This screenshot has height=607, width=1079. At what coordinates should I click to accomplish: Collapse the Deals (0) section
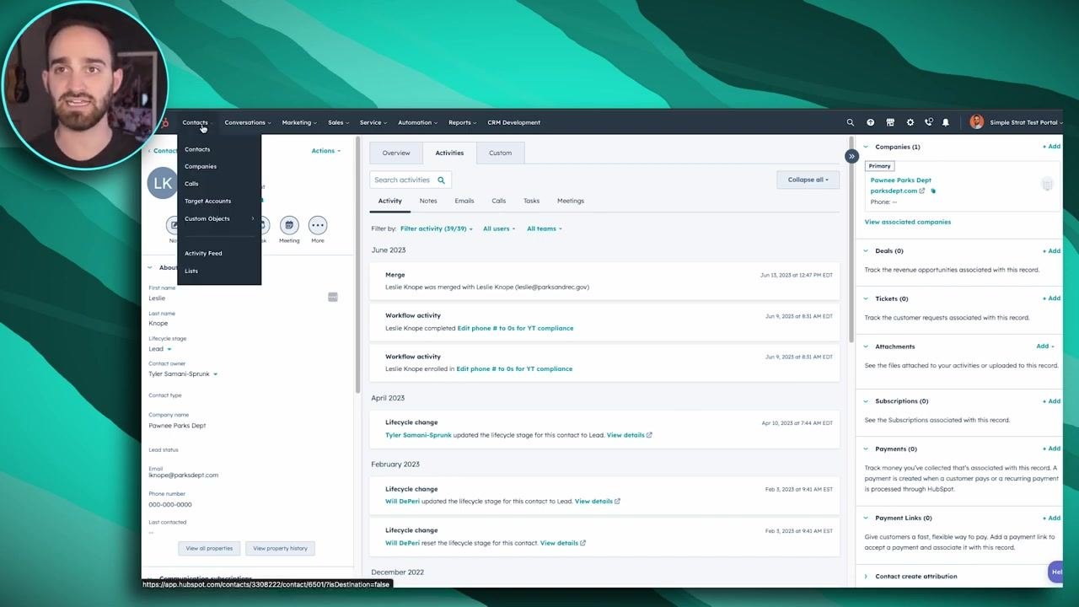point(866,251)
